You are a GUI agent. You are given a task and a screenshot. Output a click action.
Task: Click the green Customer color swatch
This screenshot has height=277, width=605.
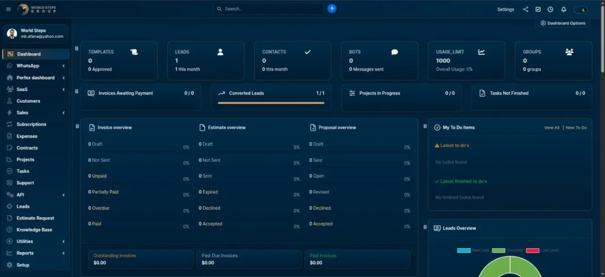pos(499,250)
